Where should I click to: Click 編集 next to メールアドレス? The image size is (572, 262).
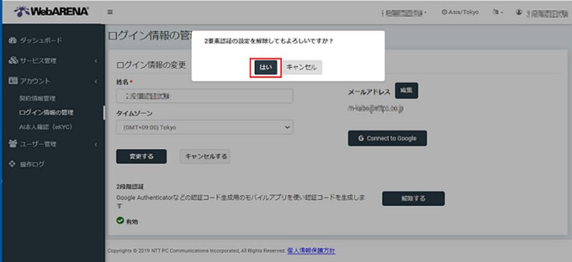(406, 91)
